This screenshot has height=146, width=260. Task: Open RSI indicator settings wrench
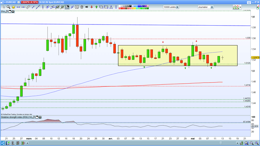(34, 117)
